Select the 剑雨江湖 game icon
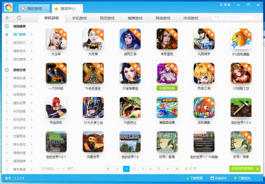The image size is (265, 184). (130, 39)
